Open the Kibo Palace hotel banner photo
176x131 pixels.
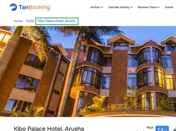[88, 71]
